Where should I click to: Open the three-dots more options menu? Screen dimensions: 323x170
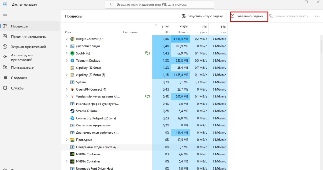[x=317, y=16]
